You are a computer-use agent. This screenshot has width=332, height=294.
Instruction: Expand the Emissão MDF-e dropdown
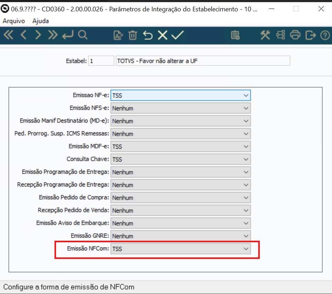pos(181,146)
